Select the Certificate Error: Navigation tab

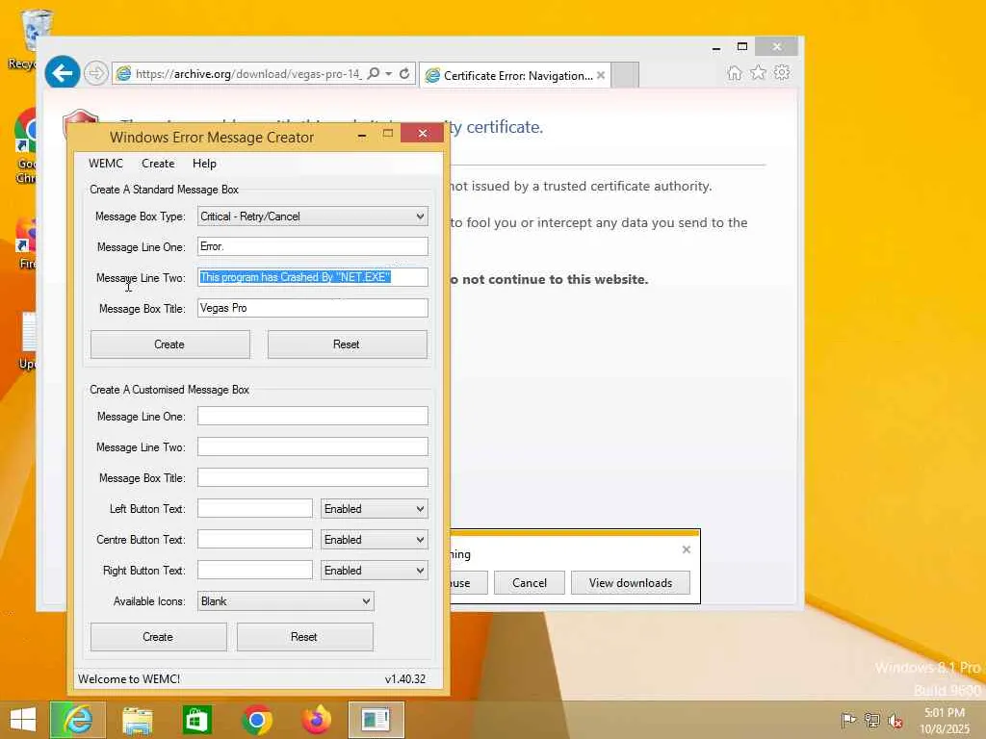(515, 75)
